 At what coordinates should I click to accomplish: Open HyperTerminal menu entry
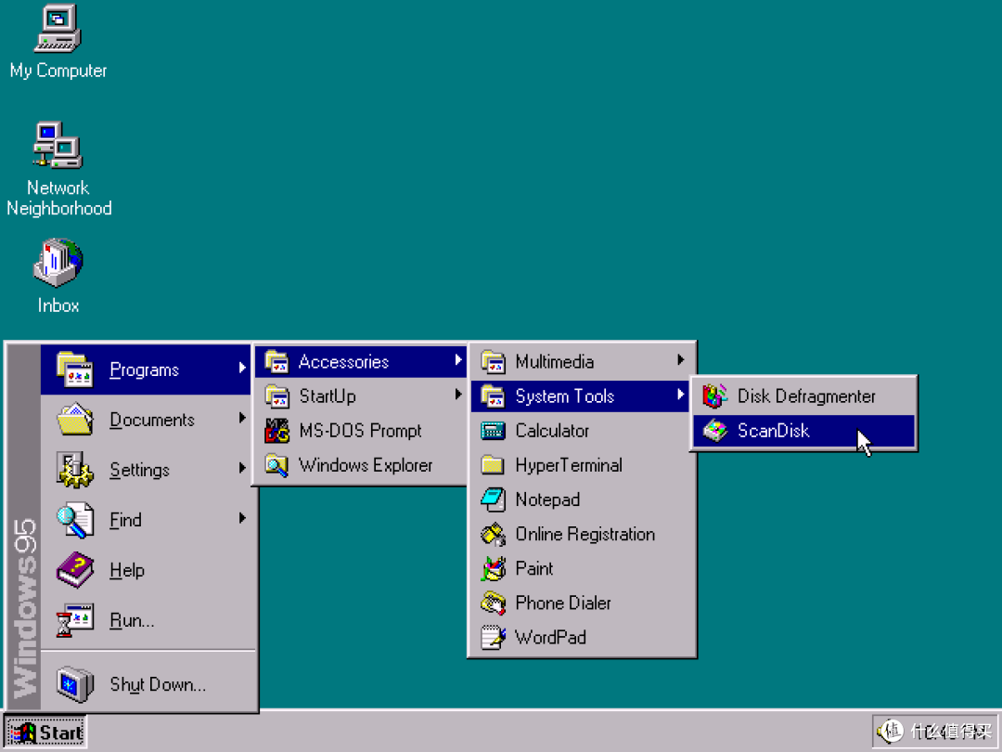tap(582, 465)
